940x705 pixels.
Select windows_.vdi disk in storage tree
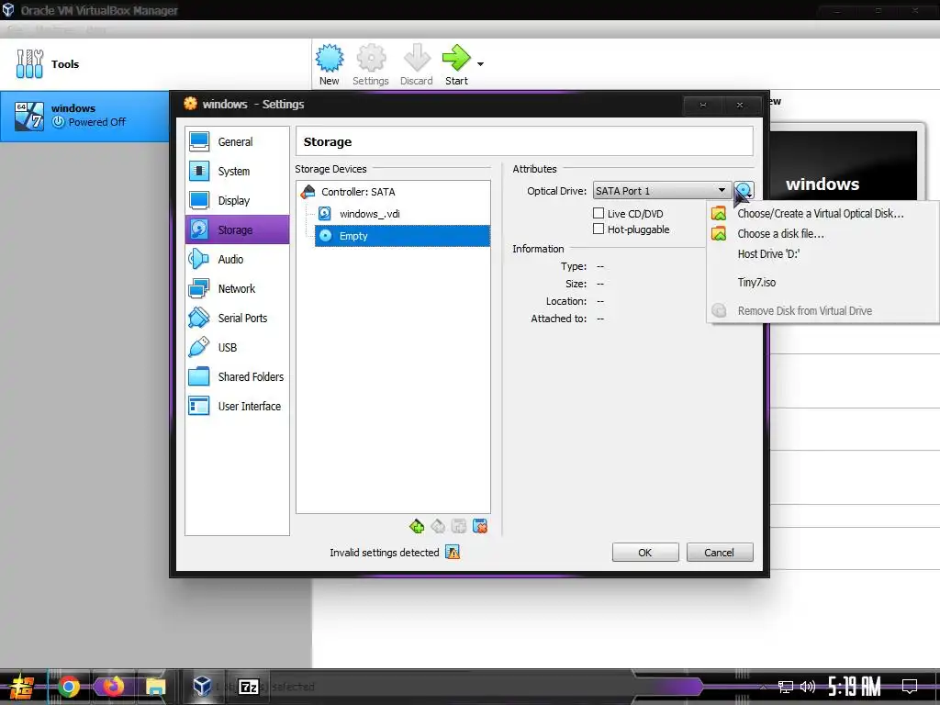point(369,214)
